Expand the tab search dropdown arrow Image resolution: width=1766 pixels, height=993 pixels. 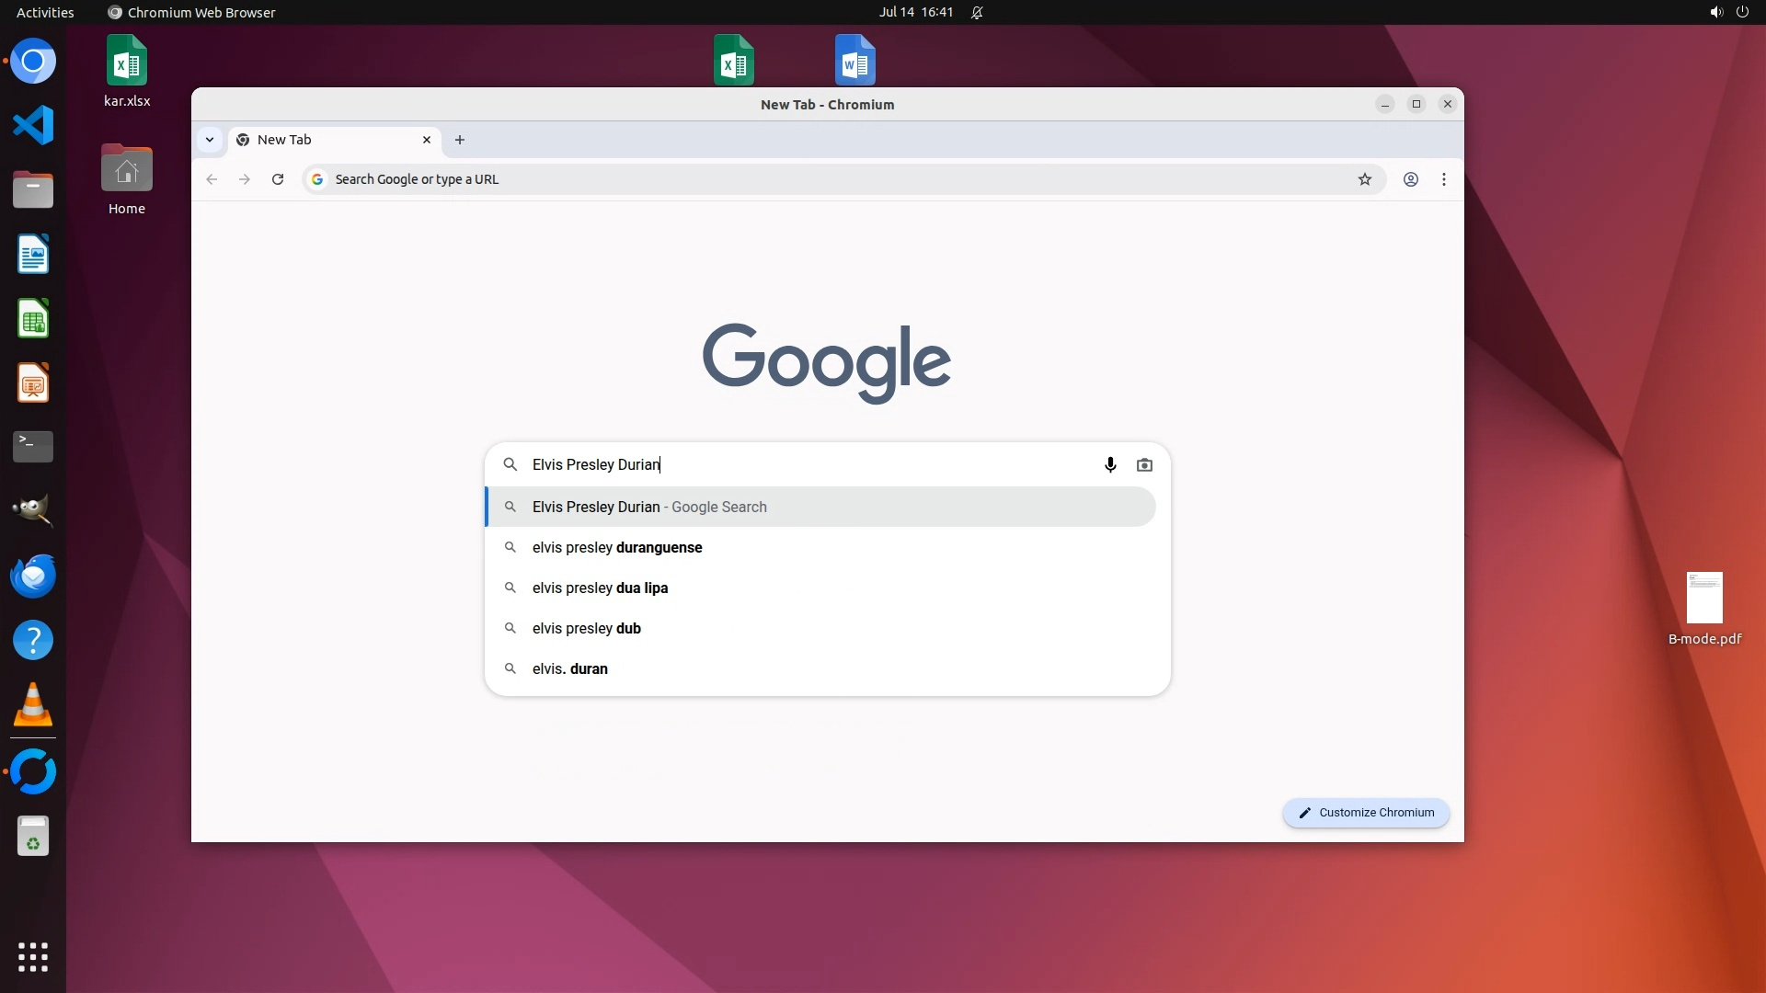click(210, 140)
